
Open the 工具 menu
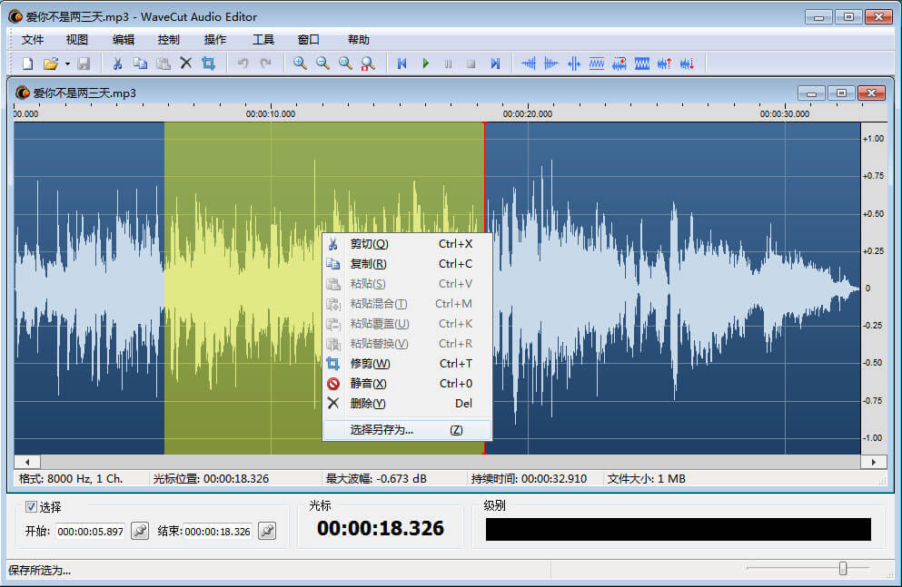(x=263, y=40)
